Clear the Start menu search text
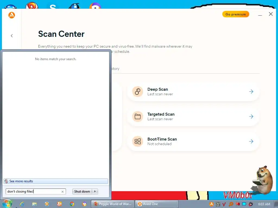Image resolution: width=278 pixels, height=208 pixels. point(62,191)
